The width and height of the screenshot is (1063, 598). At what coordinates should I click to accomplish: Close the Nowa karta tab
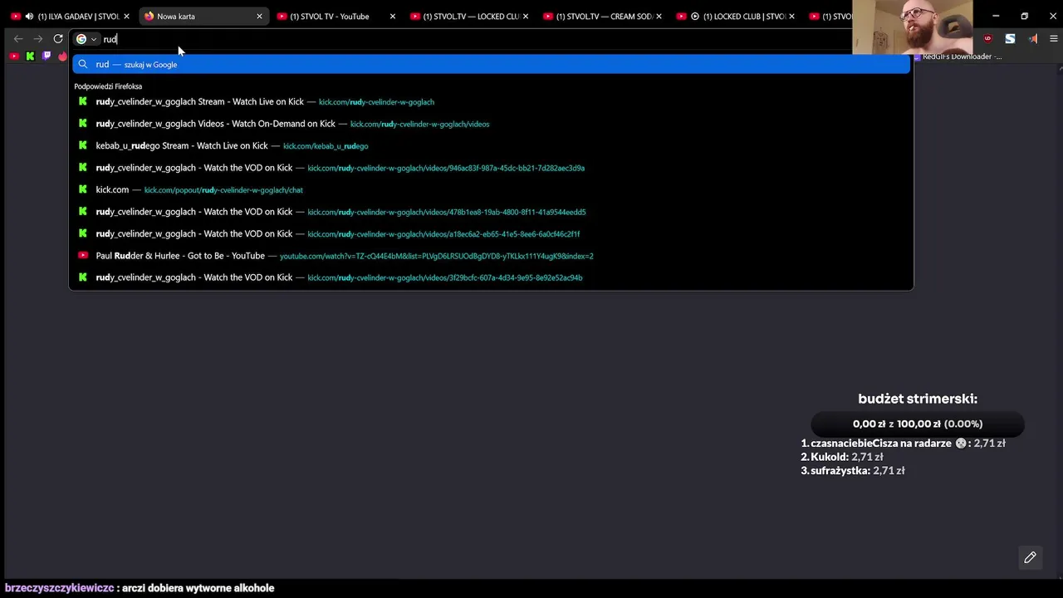coord(259,17)
